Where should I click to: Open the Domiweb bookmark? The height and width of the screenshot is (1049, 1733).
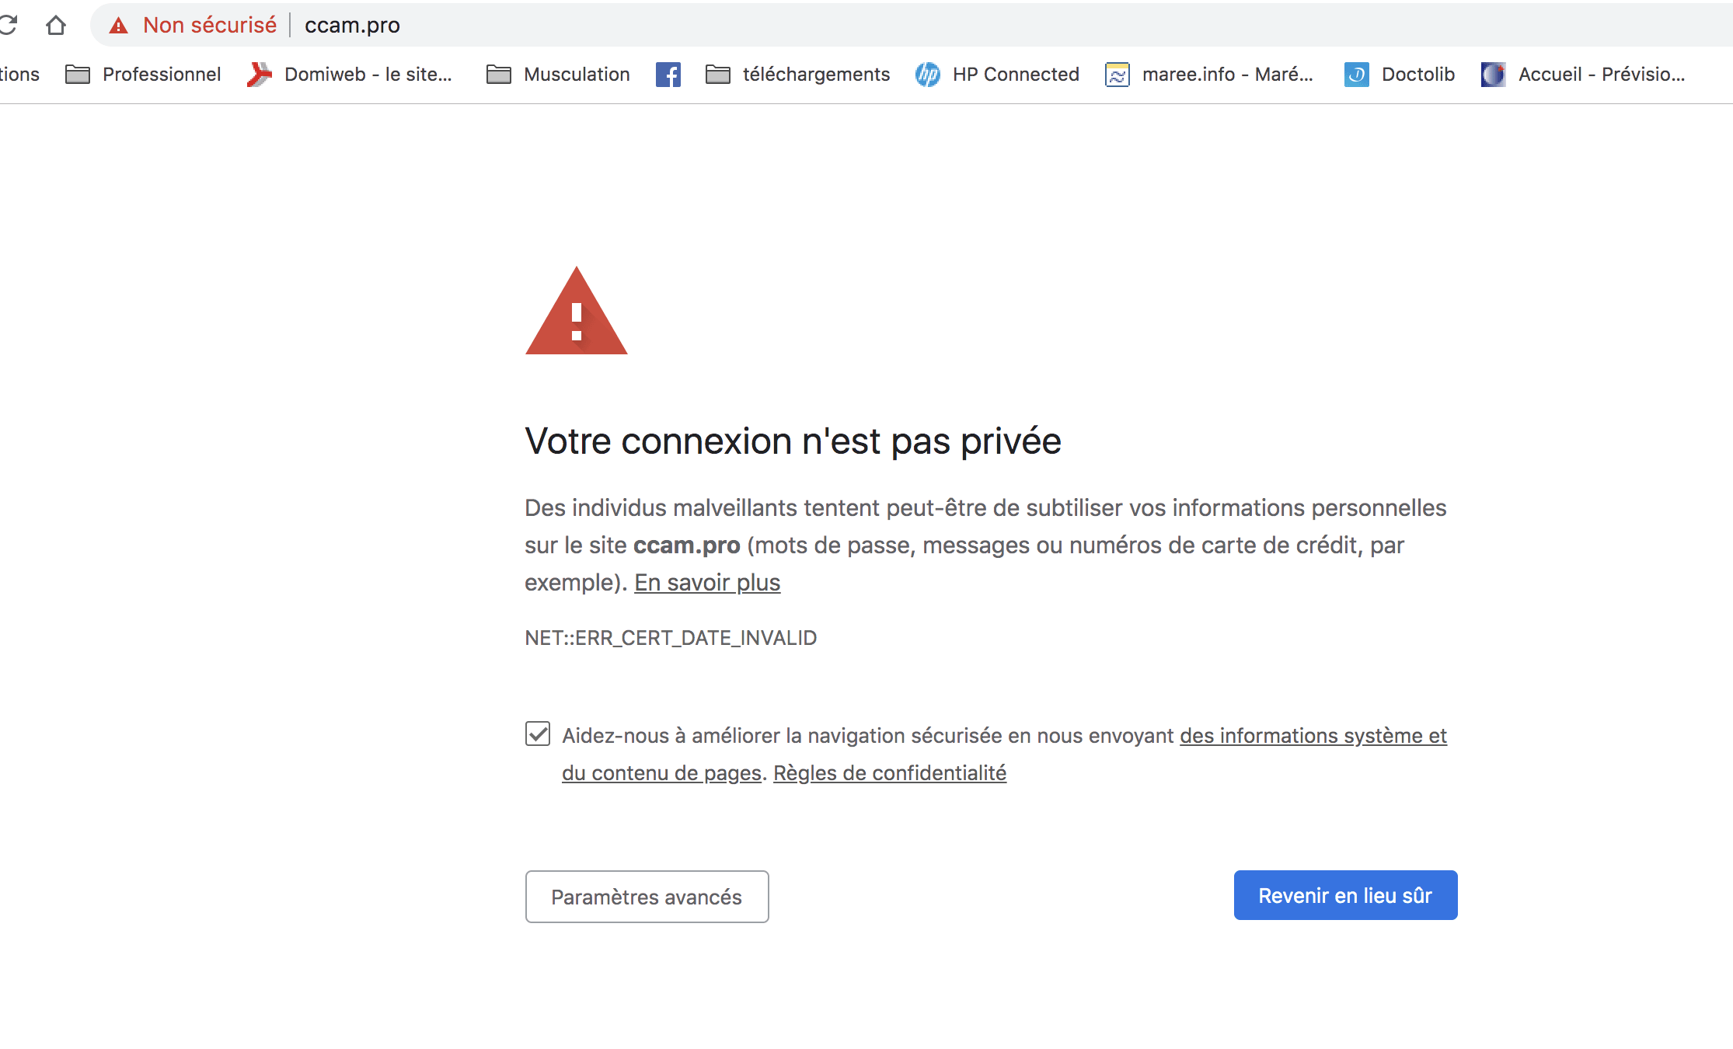349,75
